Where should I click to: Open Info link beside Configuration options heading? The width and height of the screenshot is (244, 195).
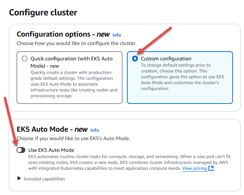coord(117,35)
